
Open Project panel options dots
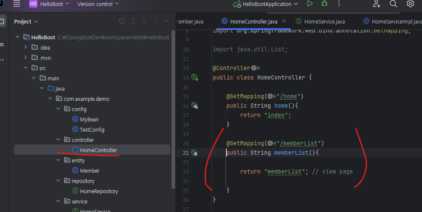click(x=155, y=21)
